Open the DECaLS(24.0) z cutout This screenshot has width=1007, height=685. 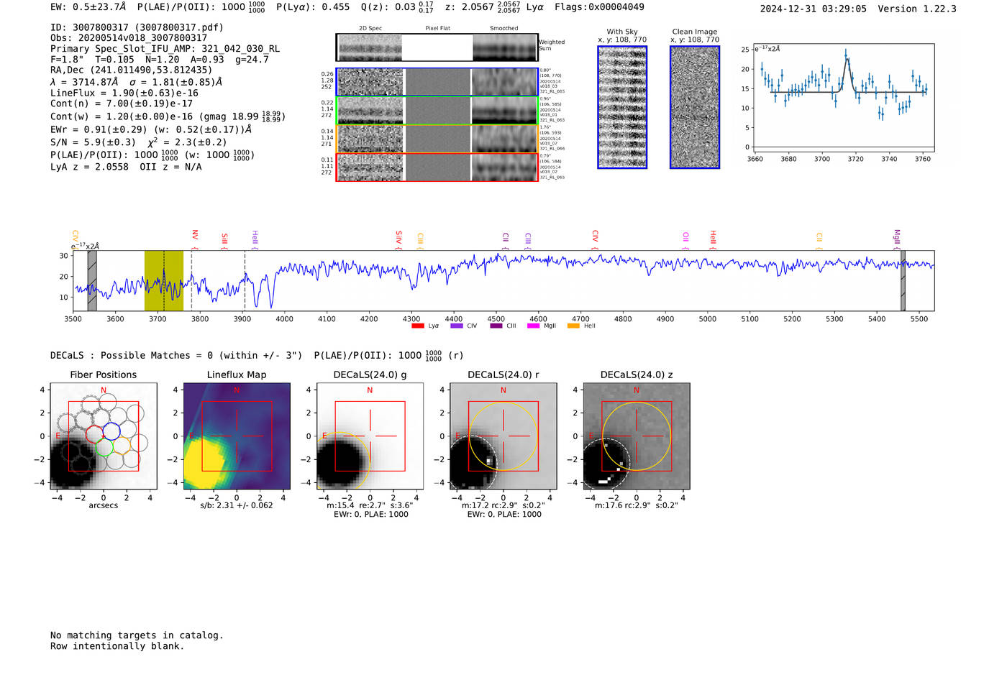click(637, 436)
